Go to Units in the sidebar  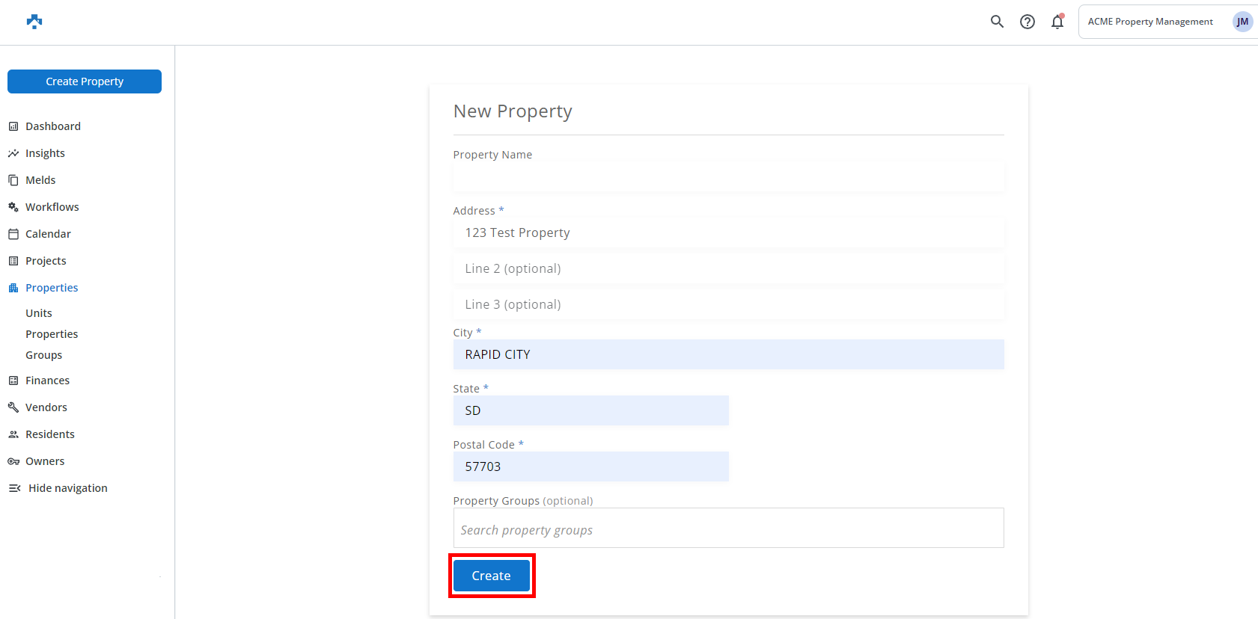click(x=39, y=313)
